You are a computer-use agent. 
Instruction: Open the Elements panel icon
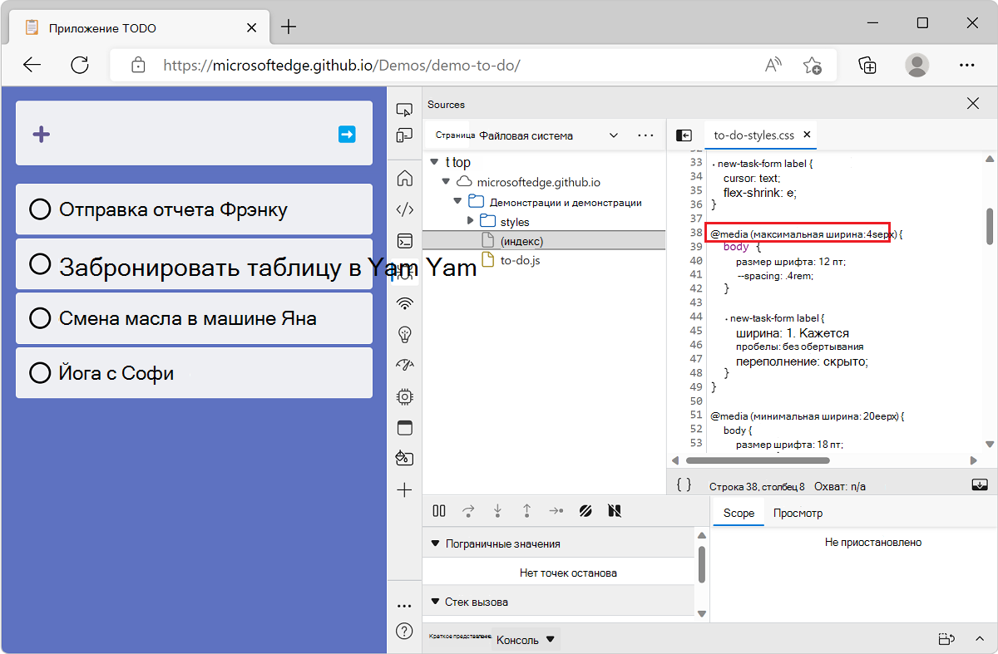404,209
